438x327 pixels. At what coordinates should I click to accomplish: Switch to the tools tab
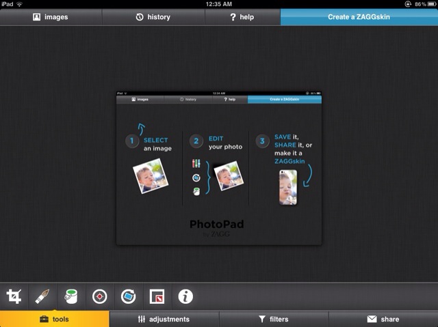click(x=55, y=319)
